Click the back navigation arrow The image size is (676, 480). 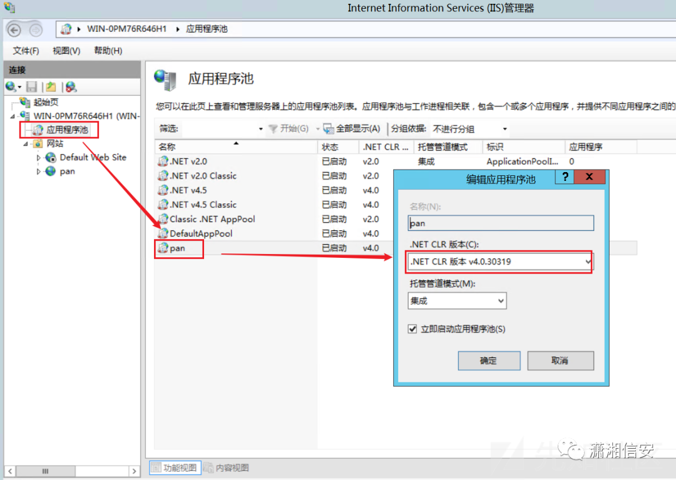14,29
